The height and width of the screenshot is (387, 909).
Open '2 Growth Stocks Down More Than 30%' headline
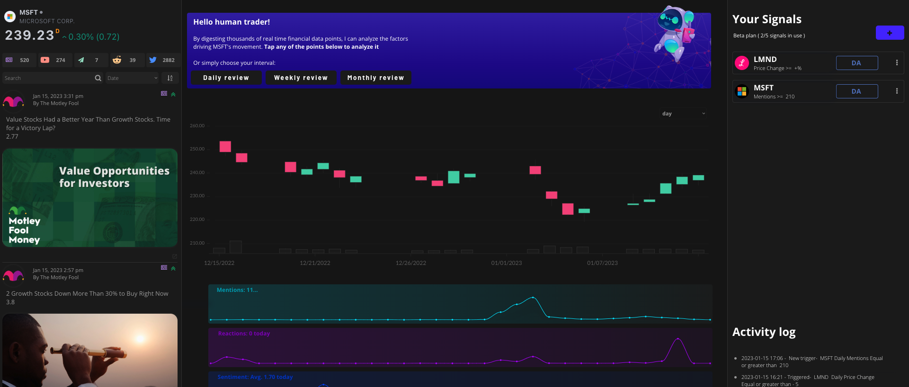click(x=87, y=293)
